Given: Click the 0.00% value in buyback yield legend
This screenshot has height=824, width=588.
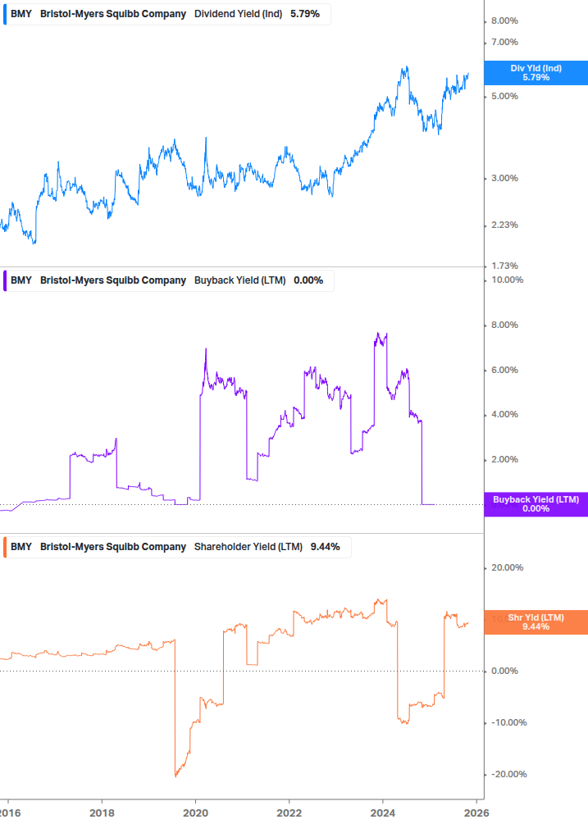Looking at the screenshot, I should pos(308,280).
